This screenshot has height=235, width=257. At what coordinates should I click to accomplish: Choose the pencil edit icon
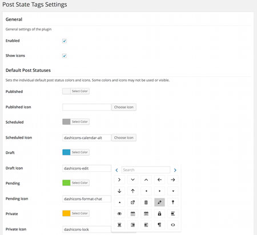(x=159, y=202)
